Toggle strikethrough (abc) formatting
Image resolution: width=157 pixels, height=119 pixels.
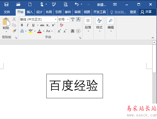[42, 25]
